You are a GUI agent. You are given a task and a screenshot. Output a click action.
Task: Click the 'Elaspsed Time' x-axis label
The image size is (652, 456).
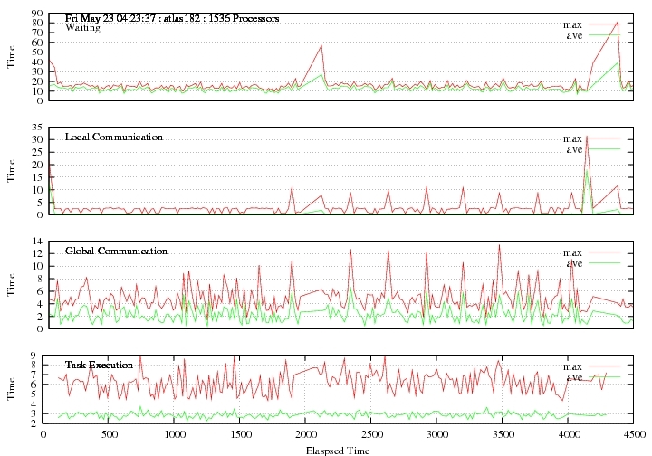pyautogui.click(x=338, y=451)
